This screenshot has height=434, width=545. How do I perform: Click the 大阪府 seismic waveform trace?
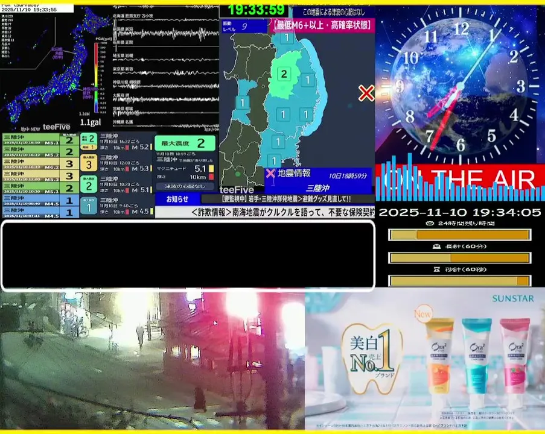166,99
